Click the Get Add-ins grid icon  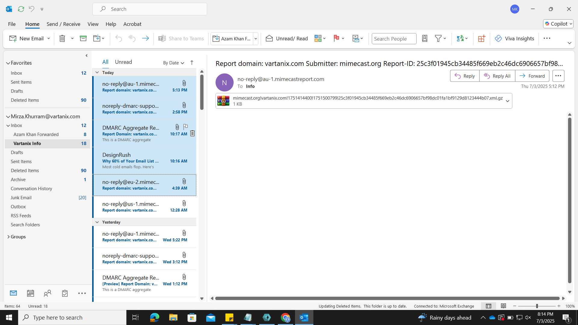(482, 39)
